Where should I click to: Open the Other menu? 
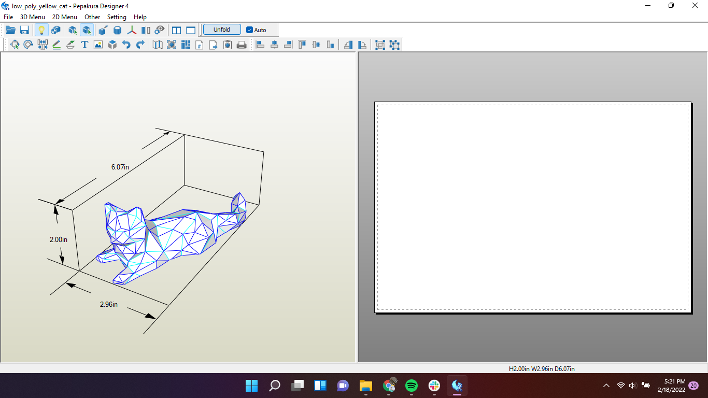(x=92, y=17)
